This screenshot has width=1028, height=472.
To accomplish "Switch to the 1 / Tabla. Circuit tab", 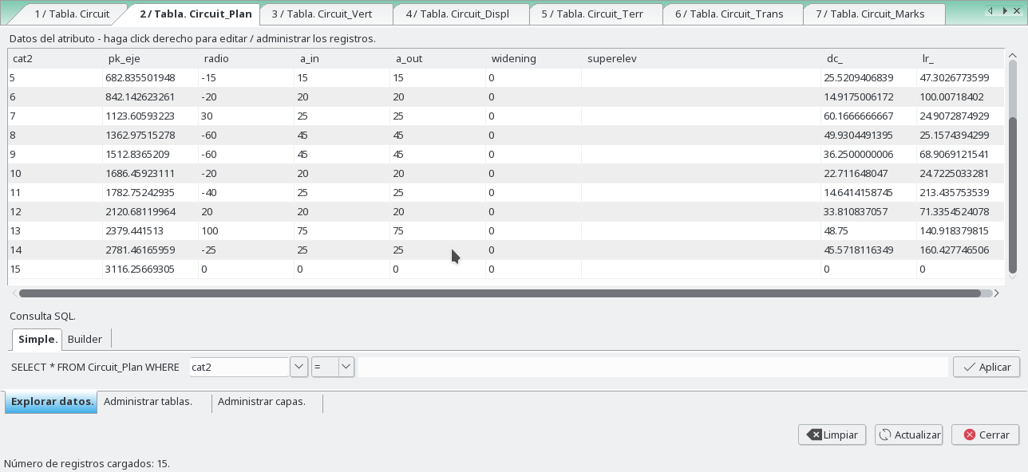I will tap(71, 14).
